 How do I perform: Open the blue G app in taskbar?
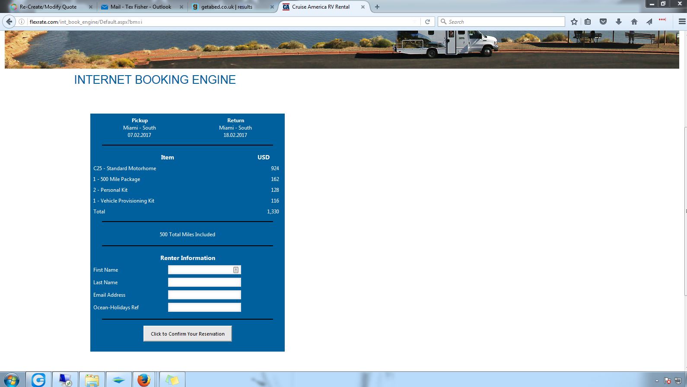tap(38, 380)
